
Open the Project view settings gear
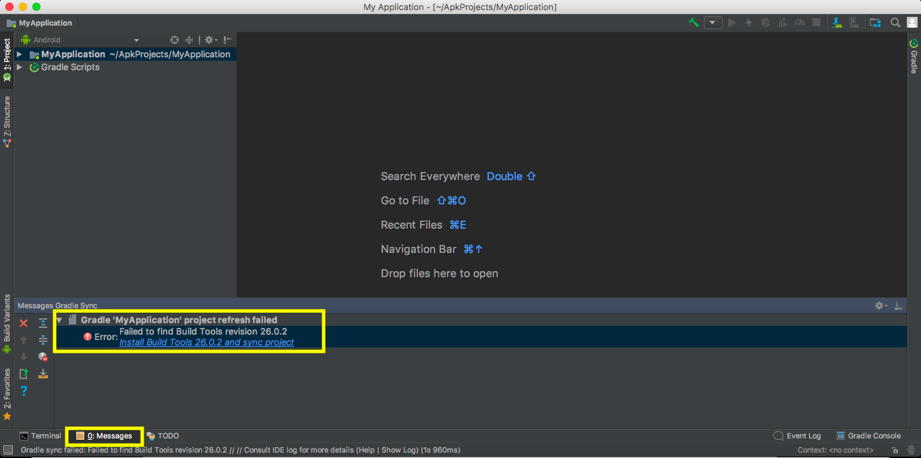tap(210, 40)
